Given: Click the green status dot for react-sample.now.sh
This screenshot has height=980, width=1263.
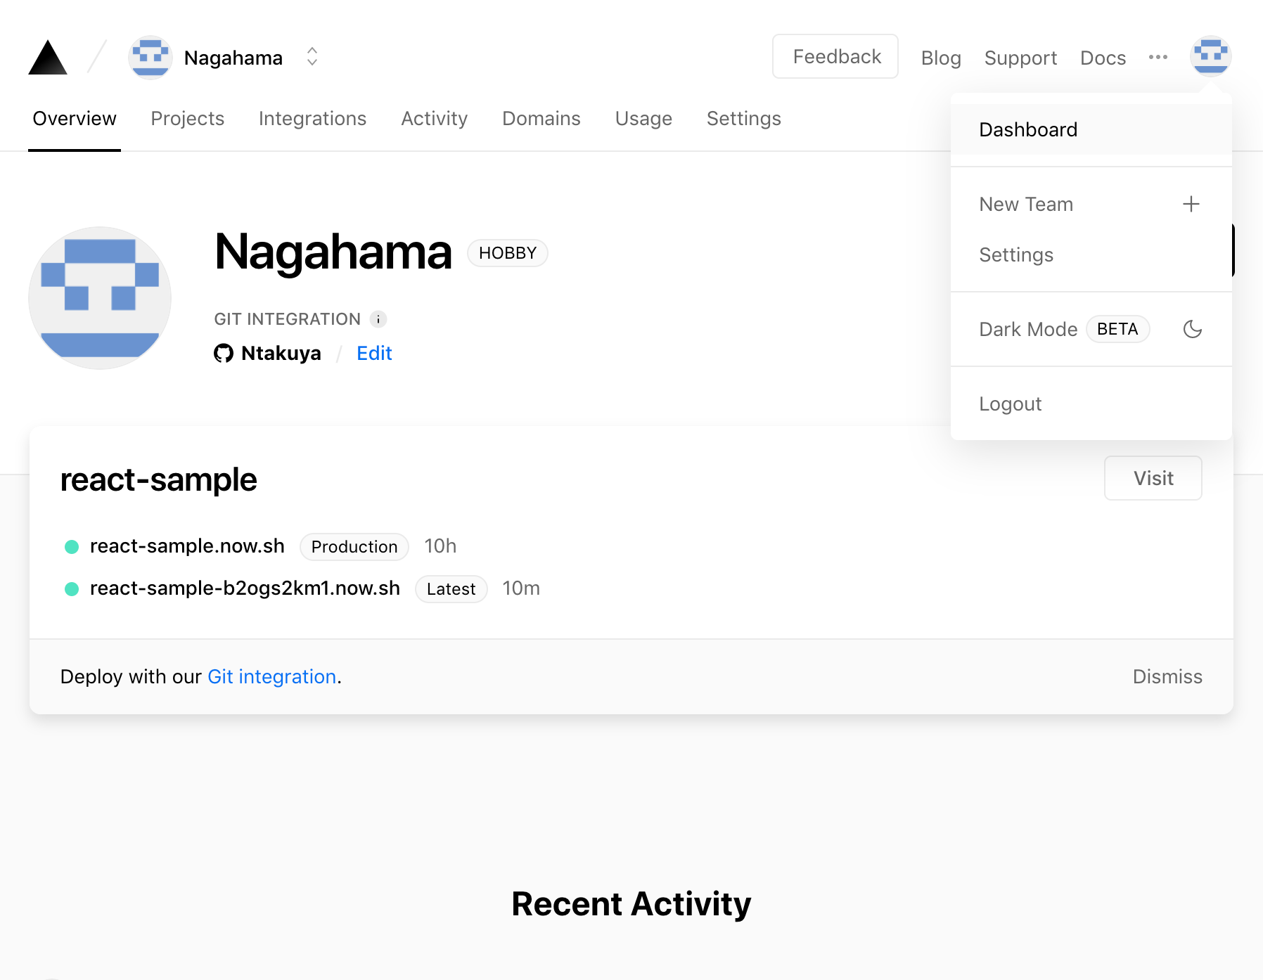Looking at the screenshot, I should [x=72, y=546].
